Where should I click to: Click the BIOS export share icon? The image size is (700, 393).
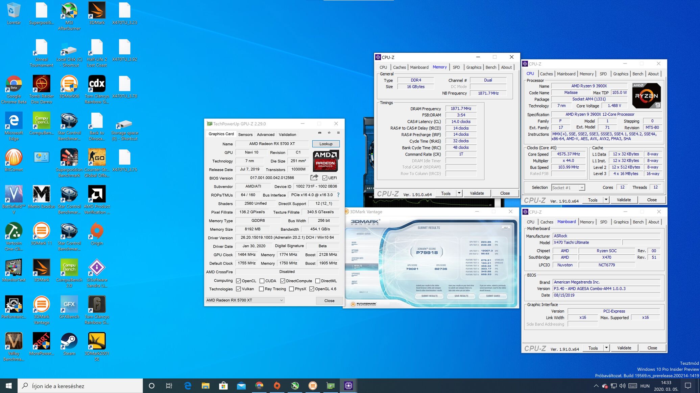click(314, 177)
